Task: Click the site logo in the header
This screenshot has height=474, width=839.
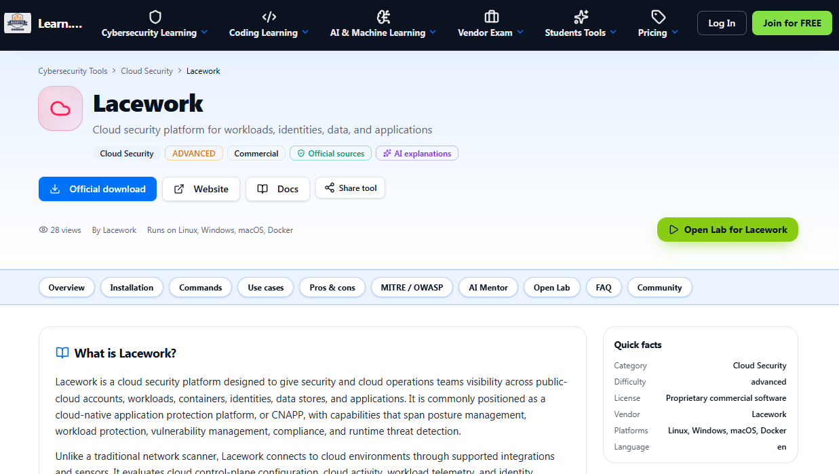Action: coord(17,23)
